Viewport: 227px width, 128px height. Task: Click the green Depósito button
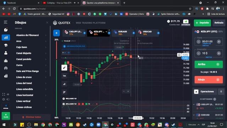(203, 23)
